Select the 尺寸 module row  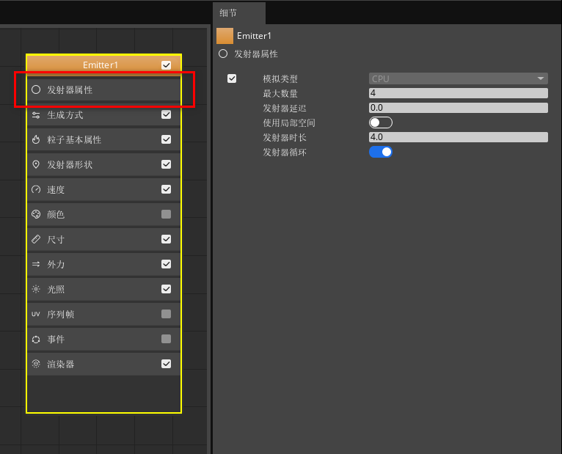point(103,239)
